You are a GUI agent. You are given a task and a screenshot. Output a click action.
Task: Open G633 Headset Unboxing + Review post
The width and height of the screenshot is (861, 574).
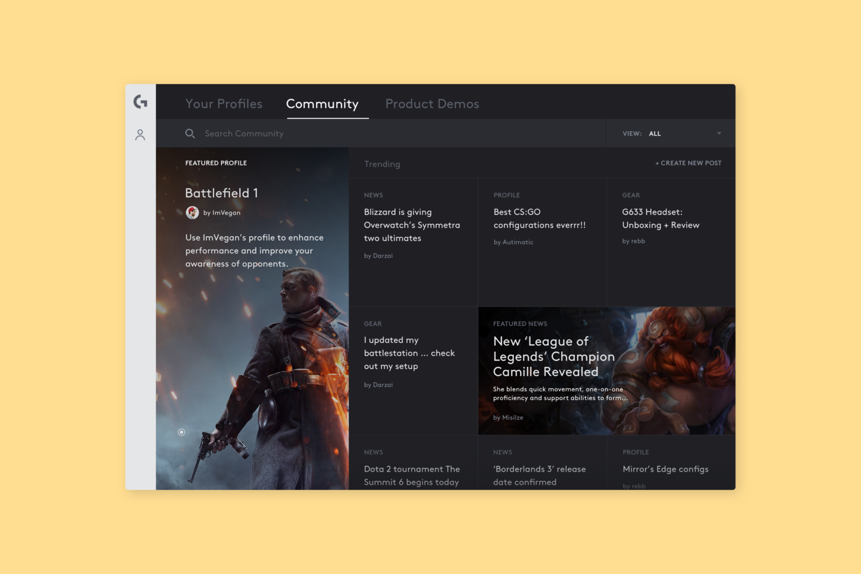(x=661, y=218)
